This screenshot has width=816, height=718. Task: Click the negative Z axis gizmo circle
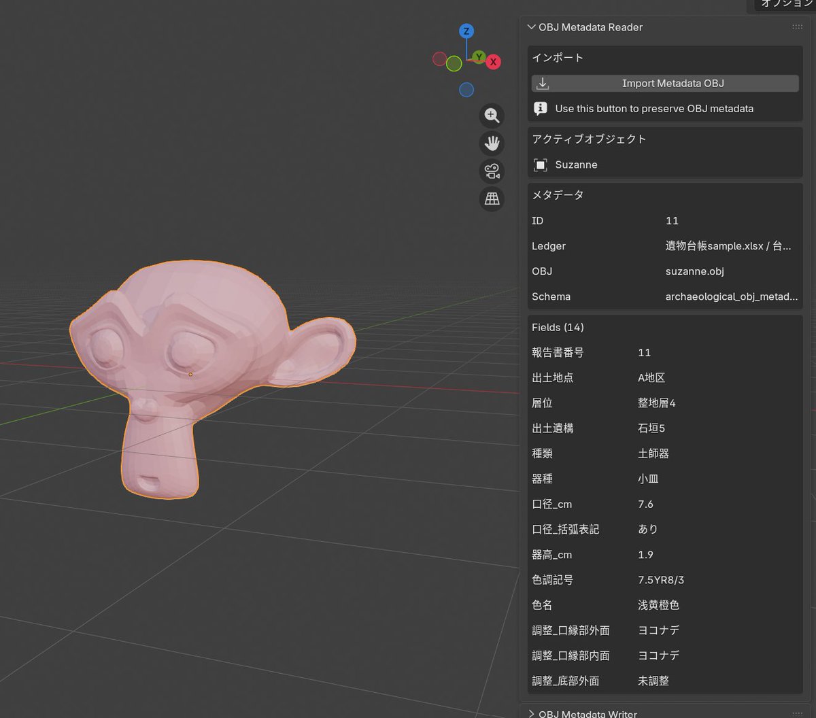466,90
